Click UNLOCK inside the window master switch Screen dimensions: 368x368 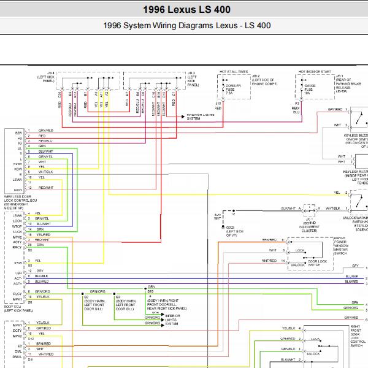tap(297, 265)
